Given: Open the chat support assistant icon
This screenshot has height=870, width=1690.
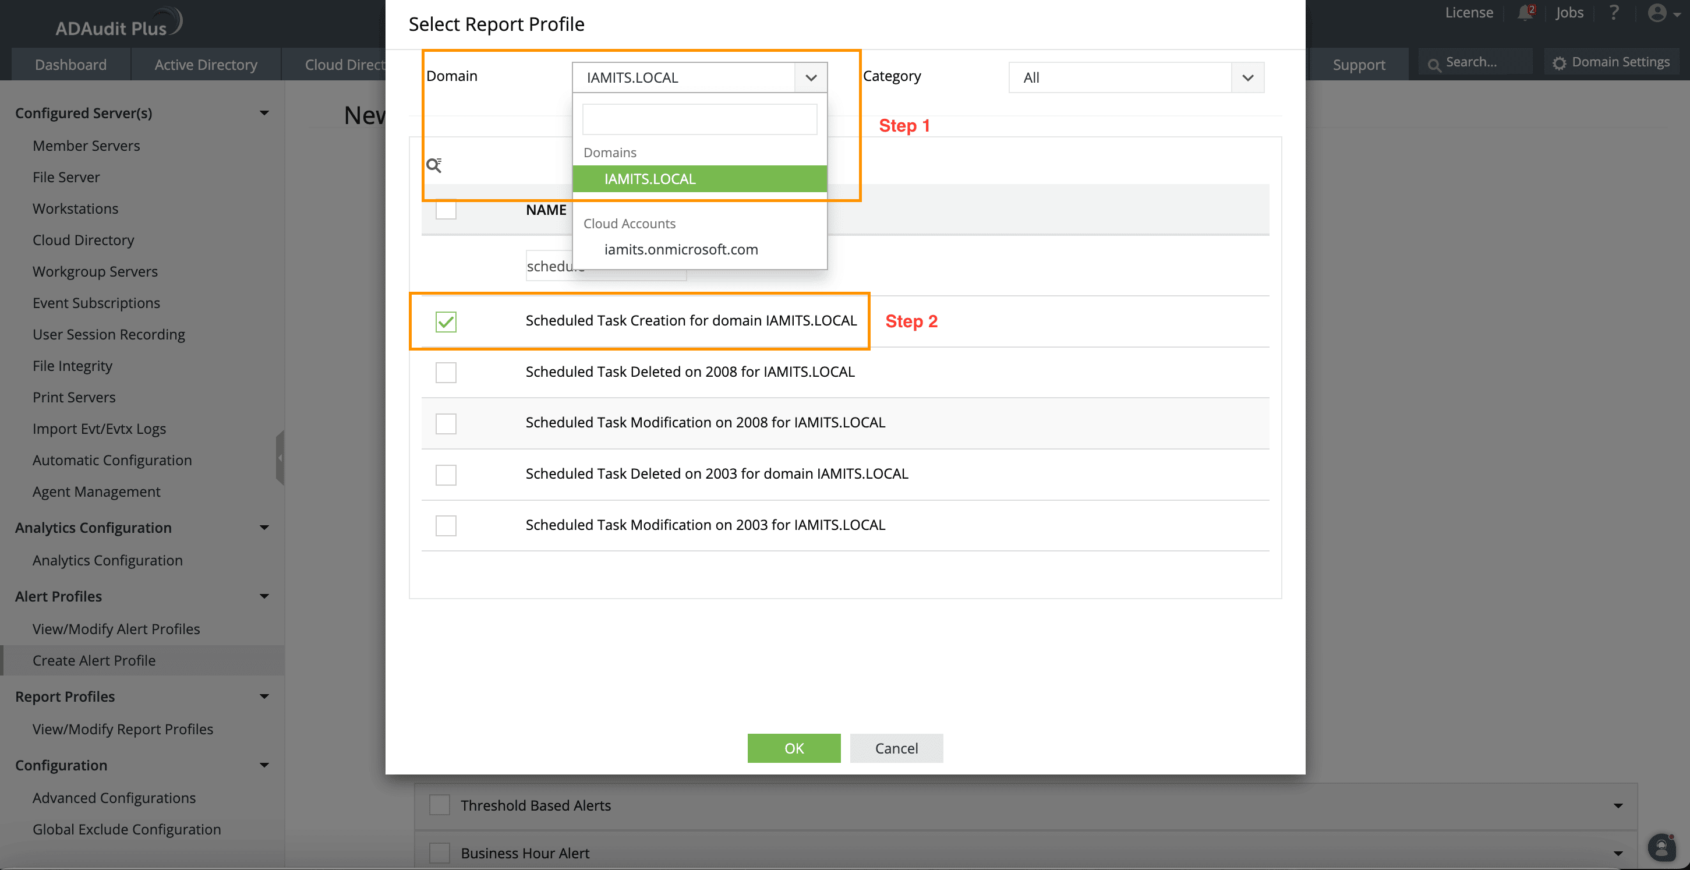Looking at the screenshot, I should click(1662, 847).
